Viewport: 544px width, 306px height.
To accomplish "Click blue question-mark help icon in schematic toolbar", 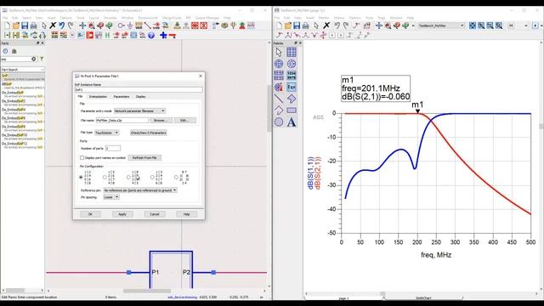I will [151, 36].
